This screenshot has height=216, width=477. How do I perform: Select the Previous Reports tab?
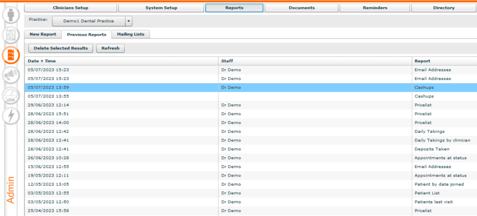click(86, 35)
